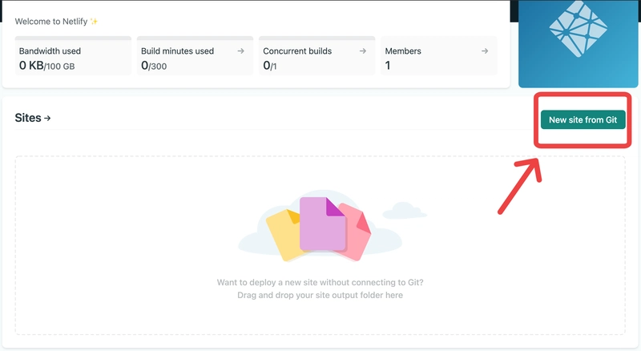The image size is (641, 351).
Task: Click the '0/1' concurrent builds value
Action: (270, 66)
